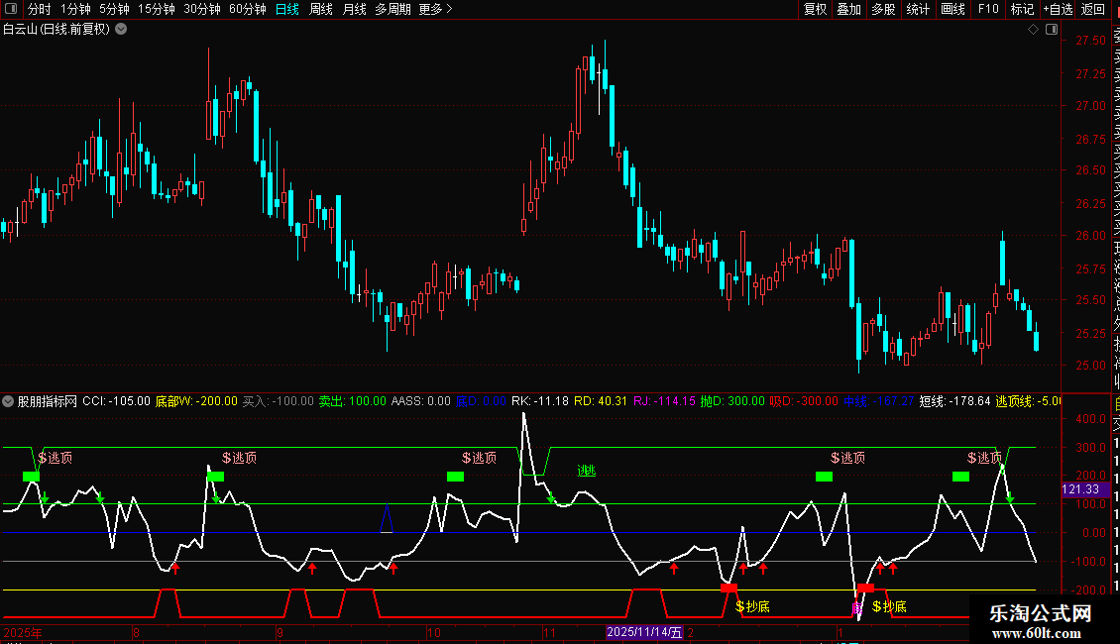Open F10 company information
The image size is (1120, 644).
pos(988,9)
